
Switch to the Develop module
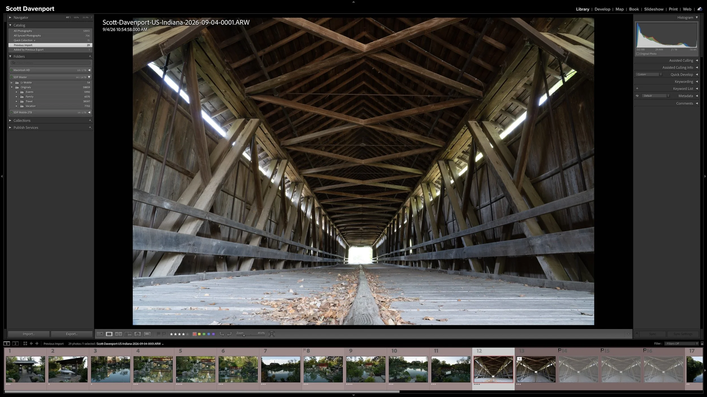602,9
